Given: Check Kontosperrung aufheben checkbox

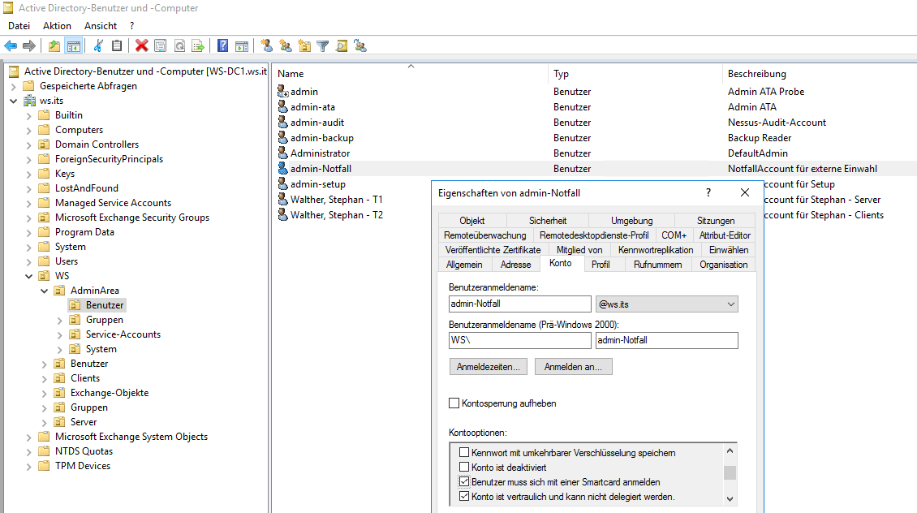Looking at the screenshot, I should (x=454, y=403).
